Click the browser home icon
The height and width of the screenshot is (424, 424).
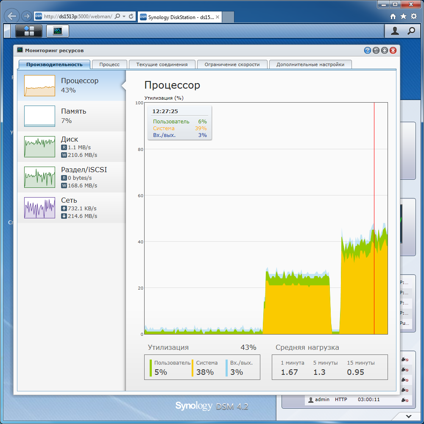coord(393,17)
